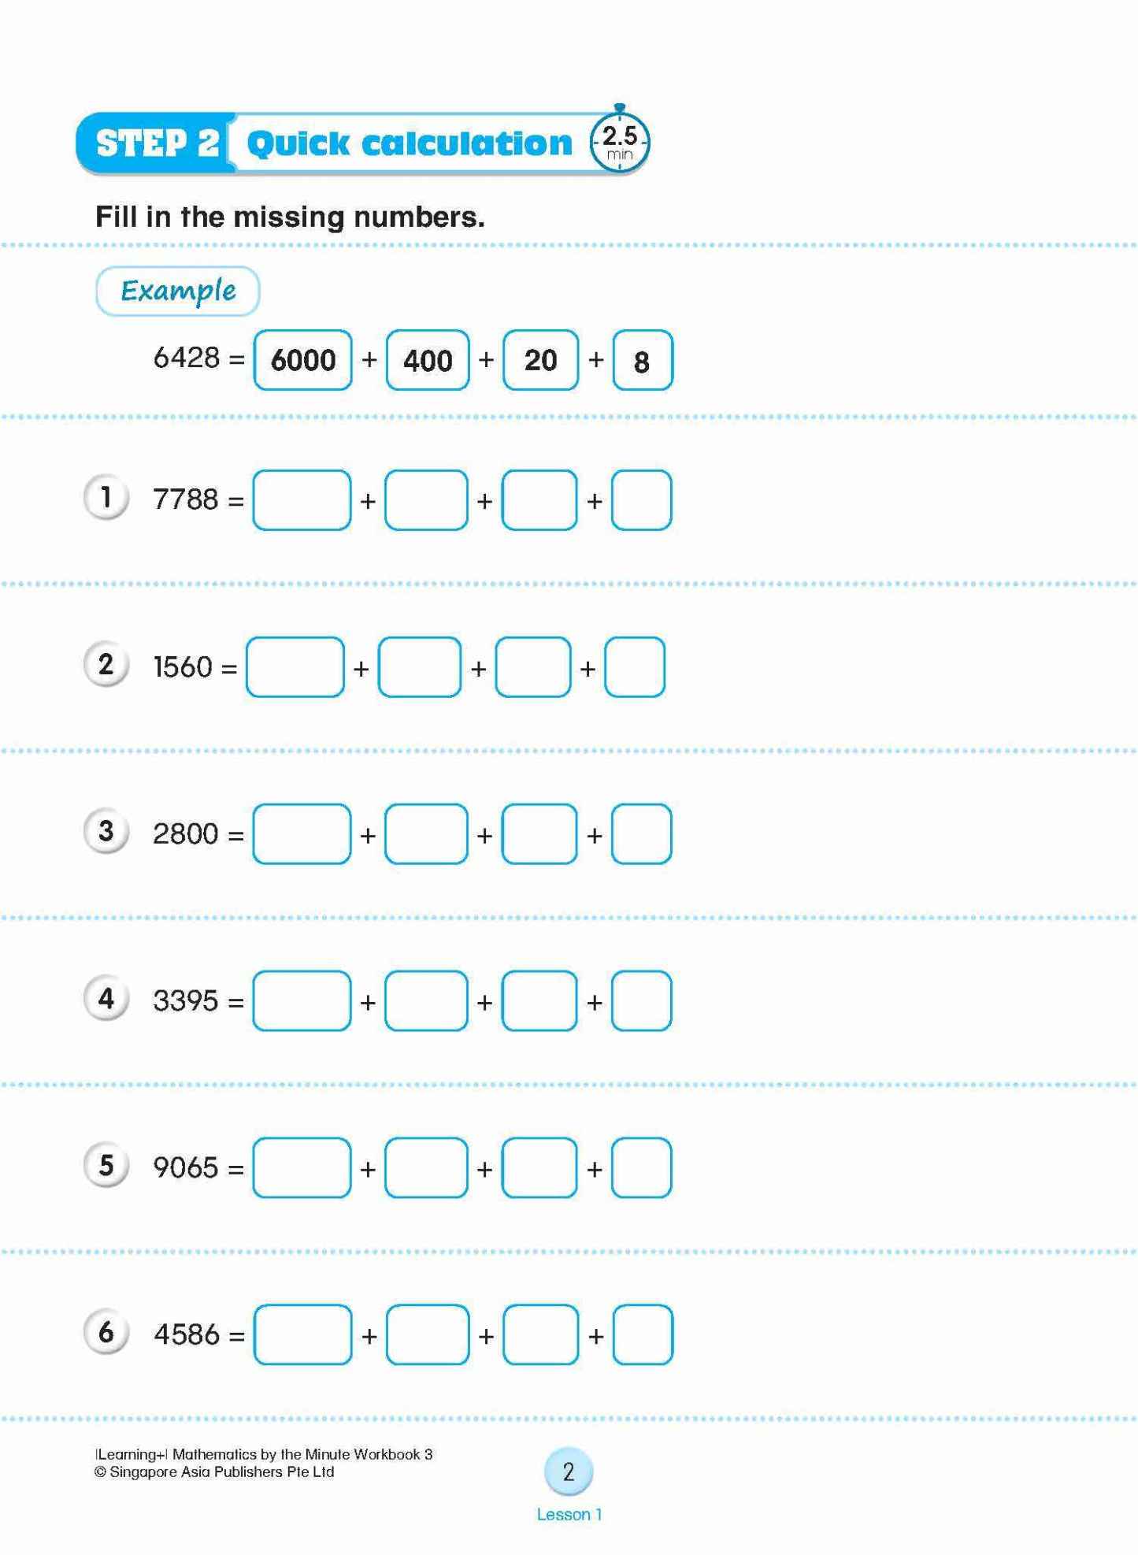The width and height of the screenshot is (1138, 1555).
Task: Select the last empty box for 9065
Action: [641, 1168]
